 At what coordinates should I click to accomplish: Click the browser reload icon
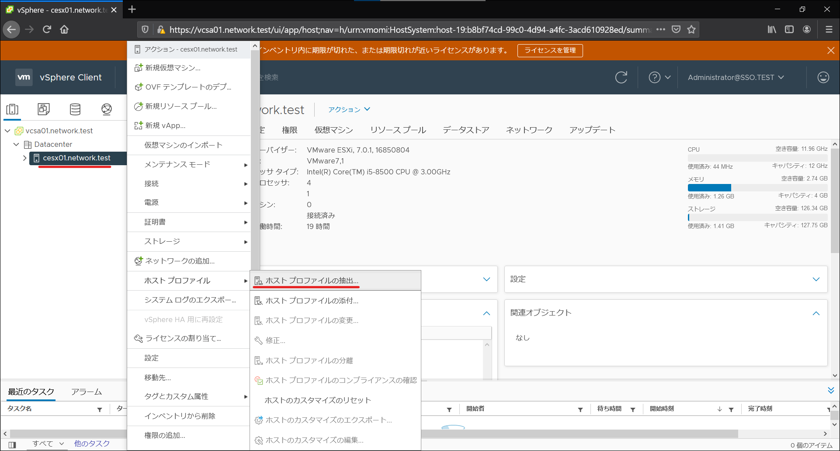[x=47, y=29]
